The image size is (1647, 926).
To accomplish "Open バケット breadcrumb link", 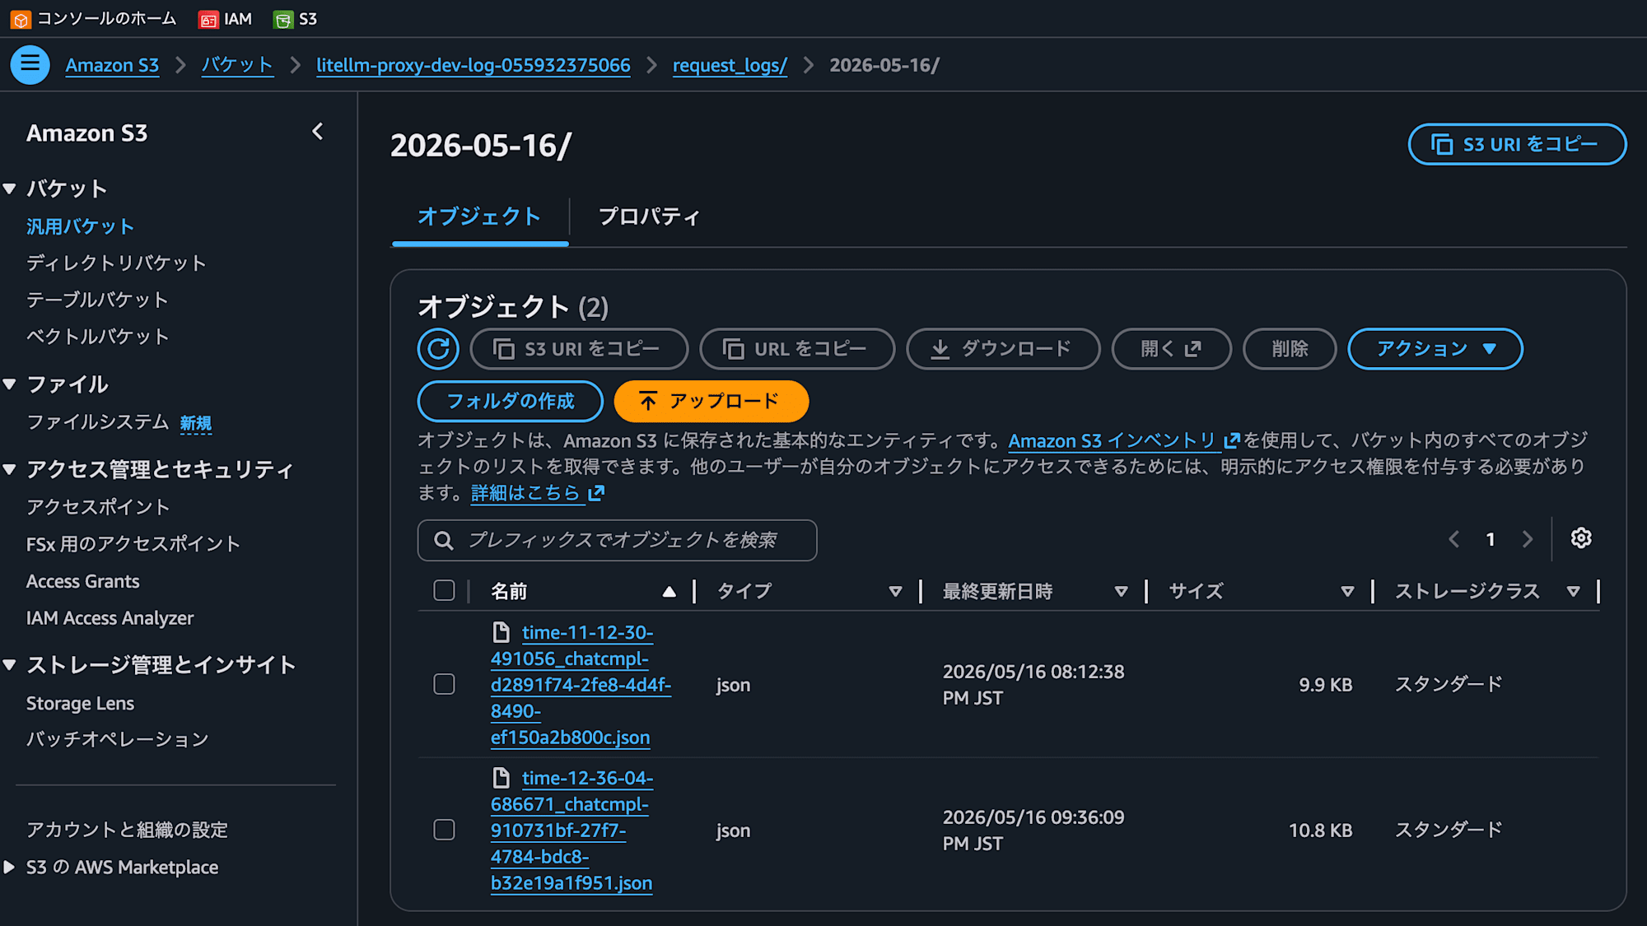I will (x=237, y=65).
